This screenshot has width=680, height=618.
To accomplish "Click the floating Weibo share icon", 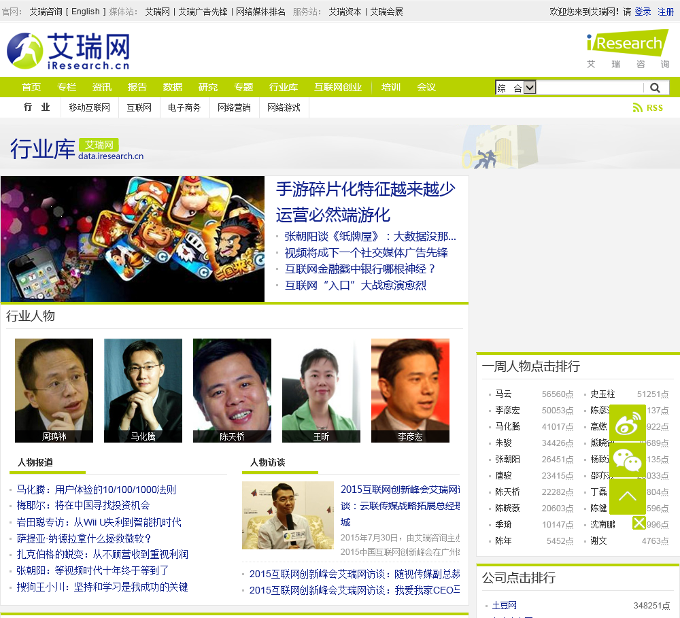I will point(628,423).
